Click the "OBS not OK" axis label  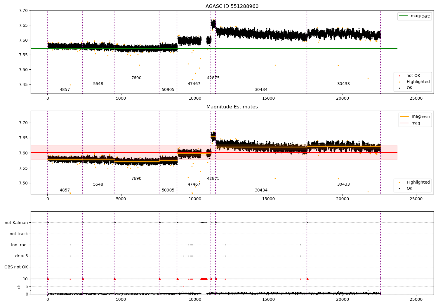(16, 267)
